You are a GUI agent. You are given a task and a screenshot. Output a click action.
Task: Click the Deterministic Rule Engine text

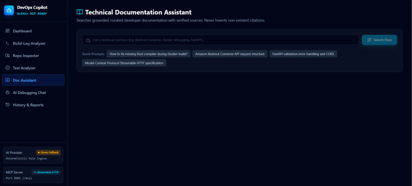click(x=26, y=158)
